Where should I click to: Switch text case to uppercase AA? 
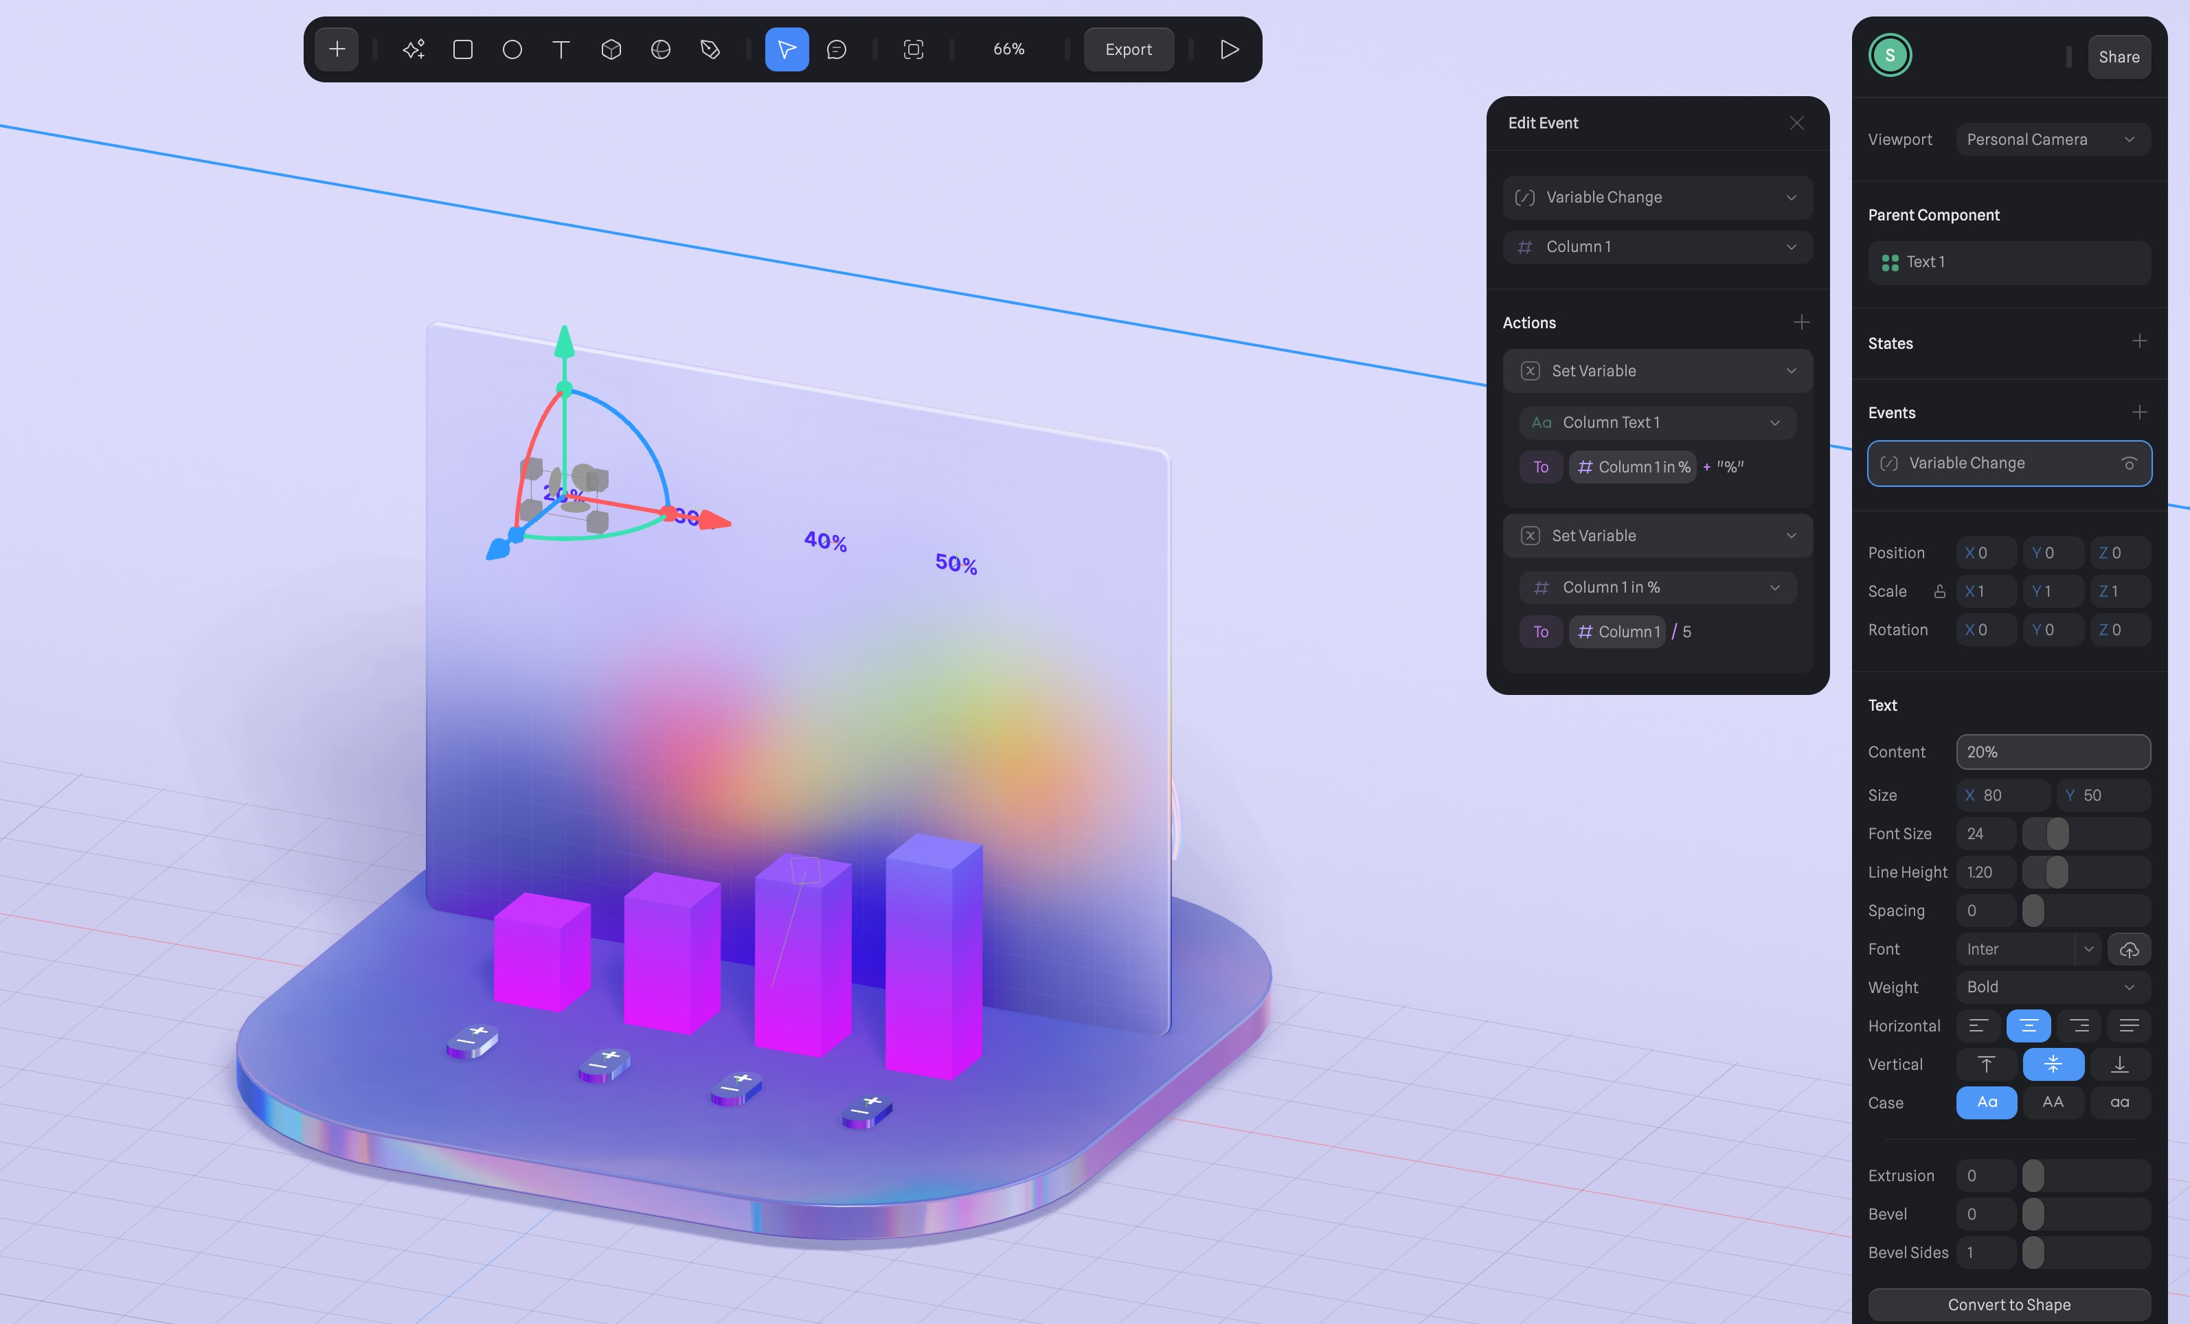tap(2052, 1102)
